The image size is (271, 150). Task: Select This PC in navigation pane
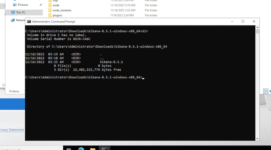(x=24, y=12)
